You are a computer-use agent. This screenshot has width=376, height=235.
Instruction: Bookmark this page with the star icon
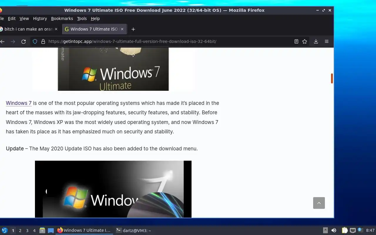305,41
